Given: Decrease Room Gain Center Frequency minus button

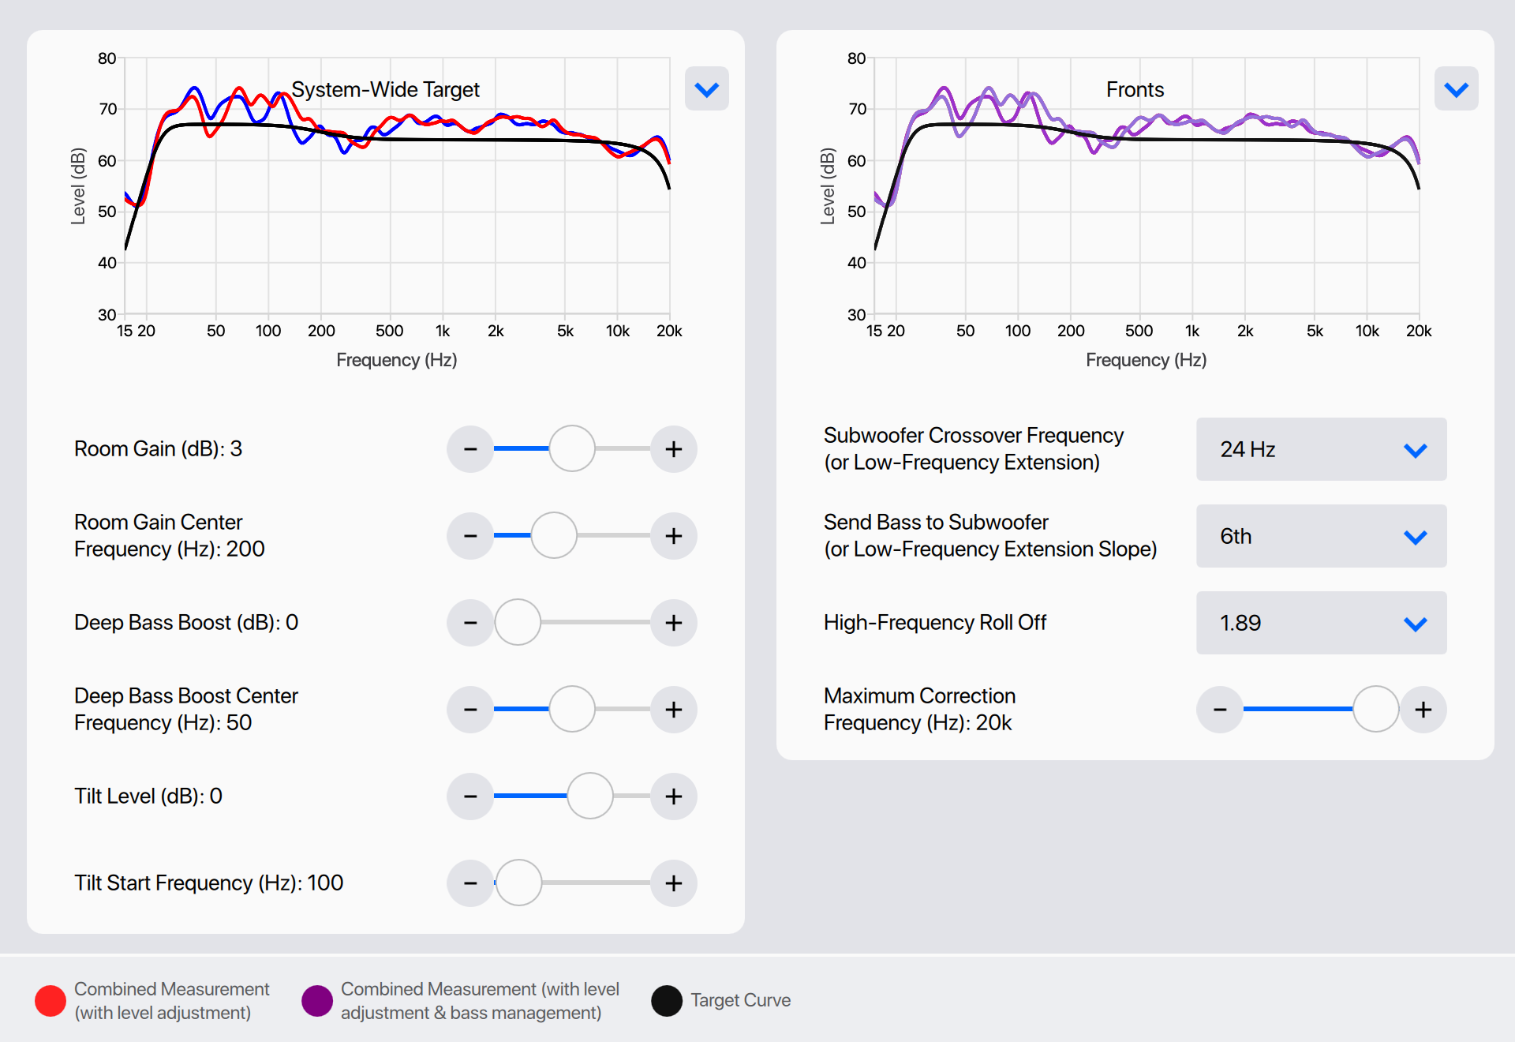Looking at the screenshot, I should click(470, 536).
